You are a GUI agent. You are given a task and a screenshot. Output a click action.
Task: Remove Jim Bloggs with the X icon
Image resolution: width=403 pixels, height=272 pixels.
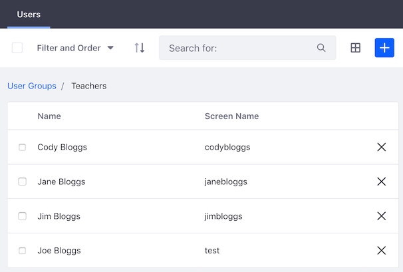pyautogui.click(x=382, y=216)
